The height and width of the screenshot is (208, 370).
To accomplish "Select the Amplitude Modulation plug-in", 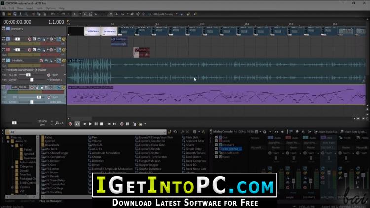I will click(104, 153).
